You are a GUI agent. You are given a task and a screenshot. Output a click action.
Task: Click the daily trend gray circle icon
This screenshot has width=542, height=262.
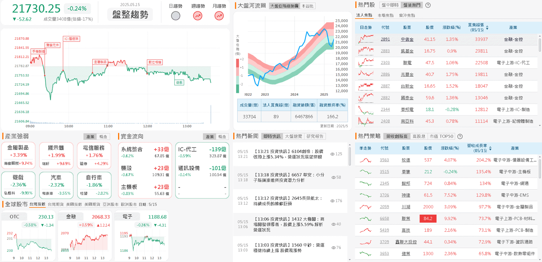point(176,16)
